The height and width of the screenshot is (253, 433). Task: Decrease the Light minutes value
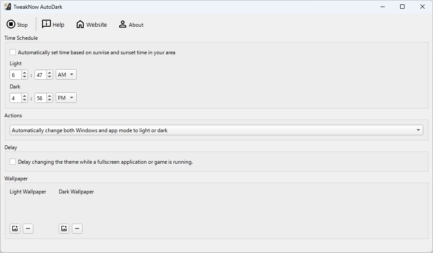click(x=50, y=77)
